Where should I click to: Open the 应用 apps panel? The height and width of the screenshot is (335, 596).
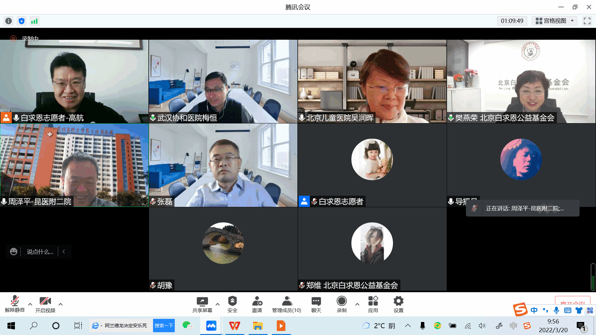(373, 304)
